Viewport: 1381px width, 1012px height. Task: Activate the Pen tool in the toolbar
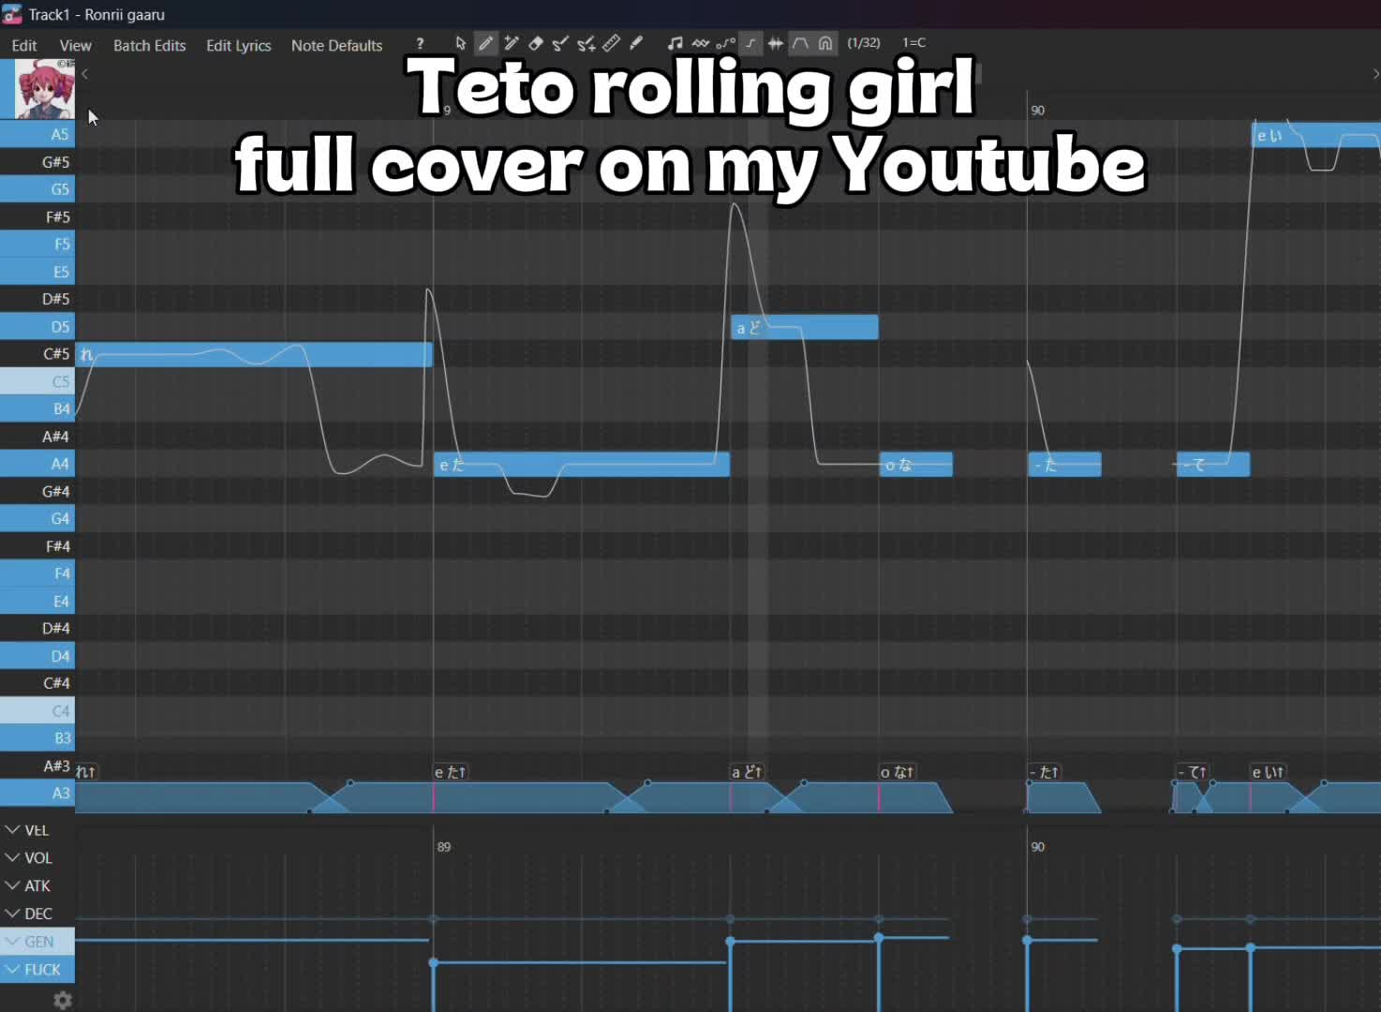click(485, 43)
